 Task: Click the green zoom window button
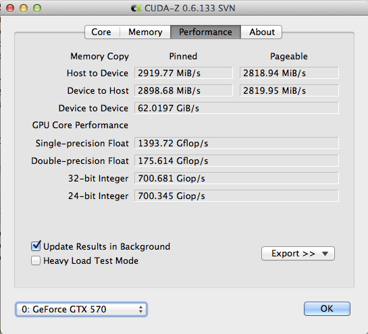pyautogui.click(x=37, y=8)
